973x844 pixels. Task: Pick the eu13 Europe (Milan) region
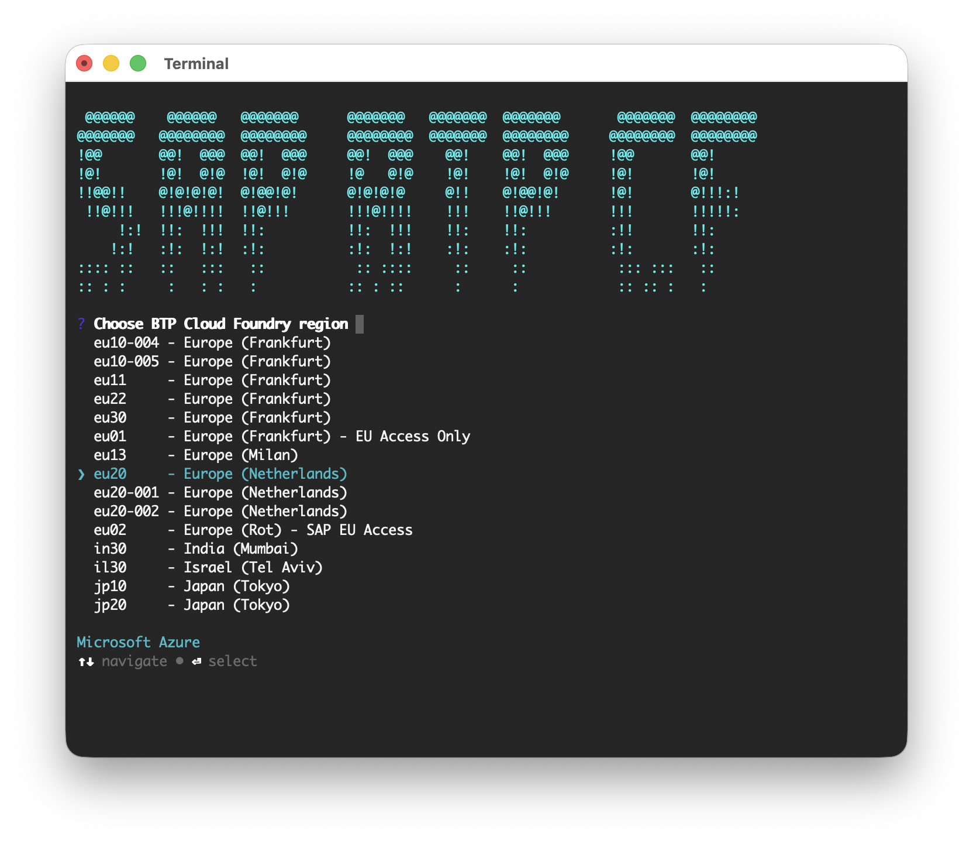click(196, 455)
